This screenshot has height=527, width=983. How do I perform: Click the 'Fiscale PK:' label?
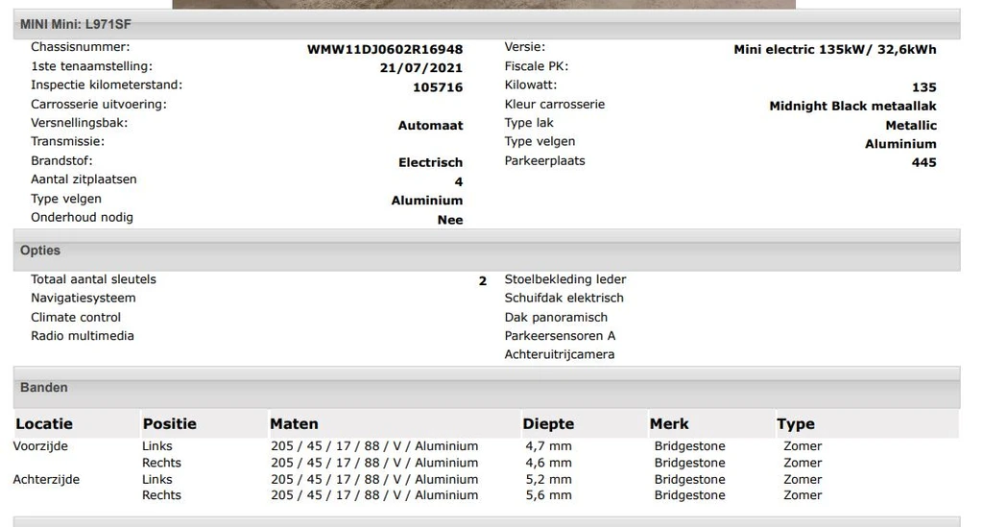point(537,66)
